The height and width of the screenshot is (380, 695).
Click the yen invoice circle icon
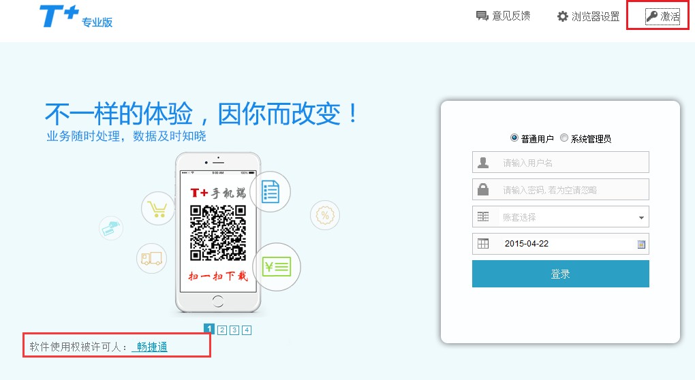[x=277, y=267]
